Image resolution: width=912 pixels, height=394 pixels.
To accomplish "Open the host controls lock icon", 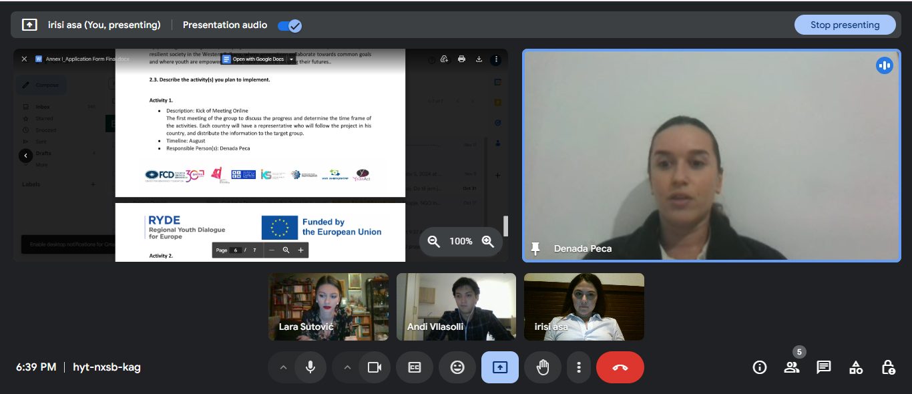I will point(888,367).
